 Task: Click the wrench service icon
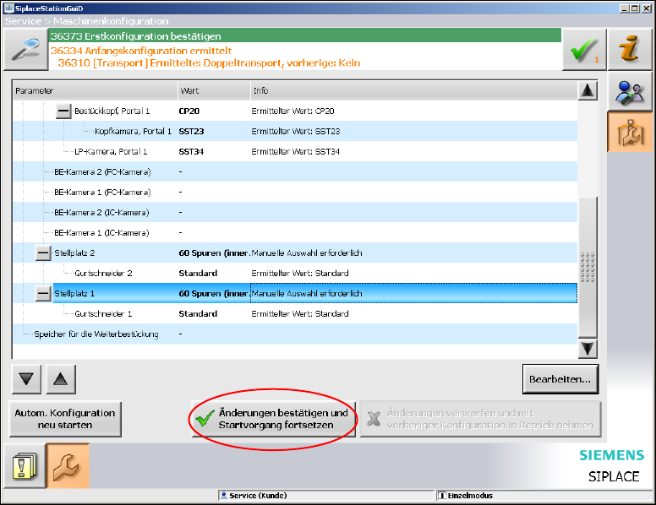tap(67, 465)
